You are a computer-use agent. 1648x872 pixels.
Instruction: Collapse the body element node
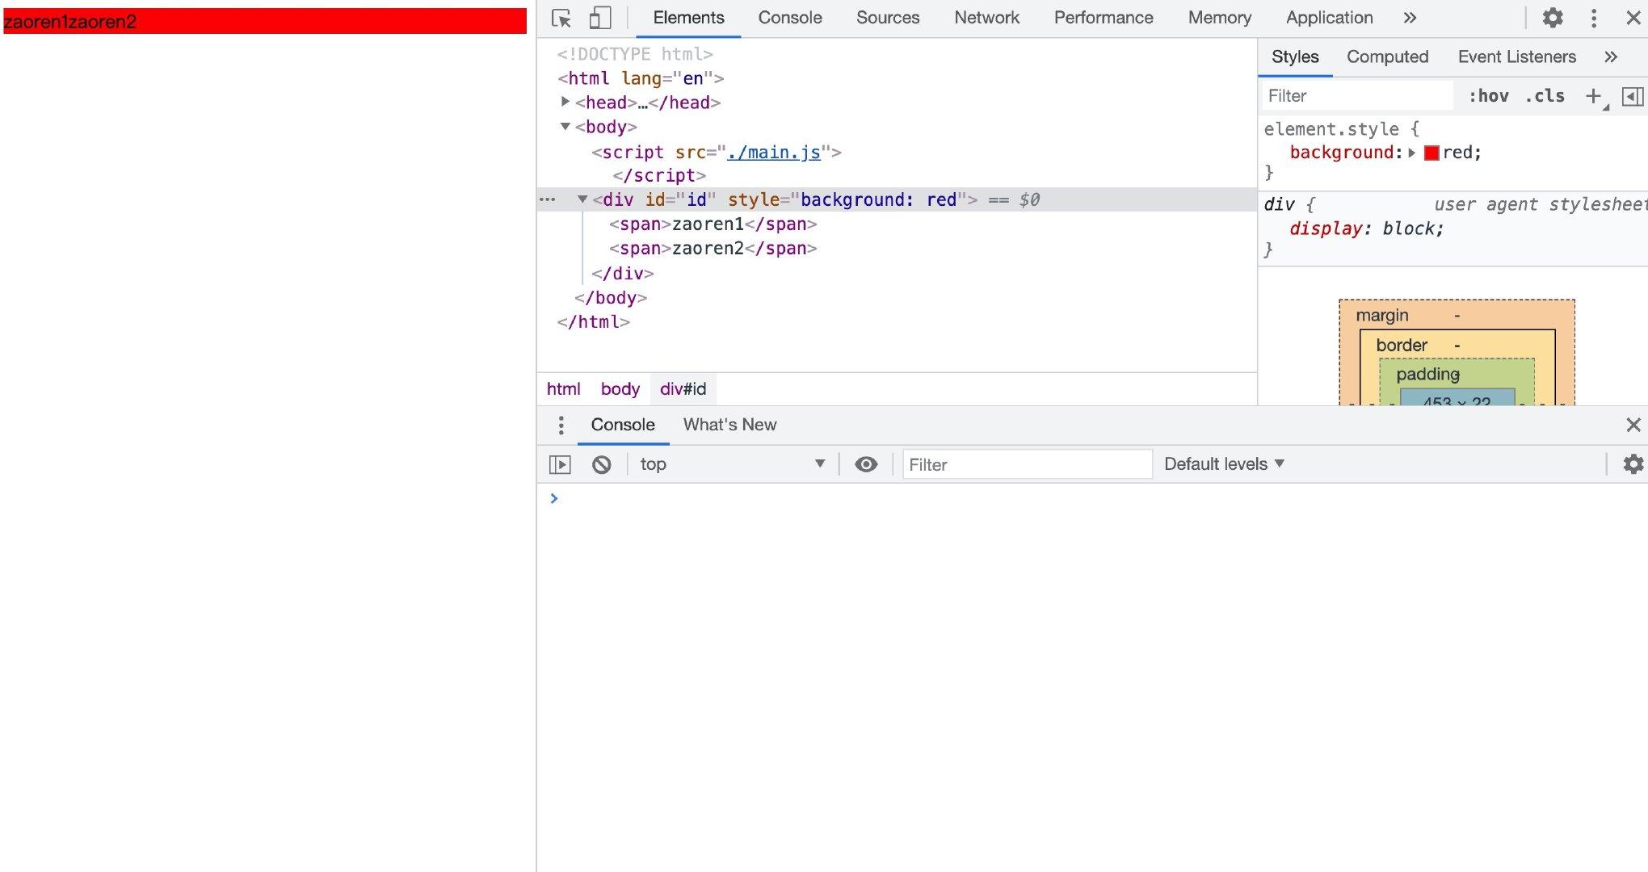pyautogui.click(x=565, y=126)
